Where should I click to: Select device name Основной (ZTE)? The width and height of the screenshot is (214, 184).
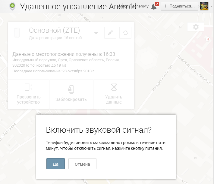tap(55, 30)
